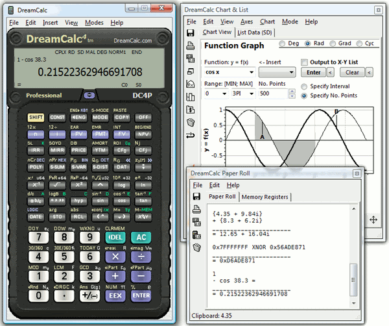Open the Chart menu in Chart & List
The width and height of the screenshot is (389, 326).
tap(267, 22)
